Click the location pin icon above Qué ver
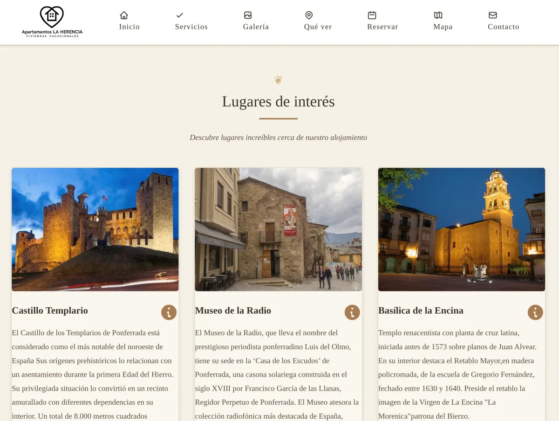559x421 pixels. 309,15
